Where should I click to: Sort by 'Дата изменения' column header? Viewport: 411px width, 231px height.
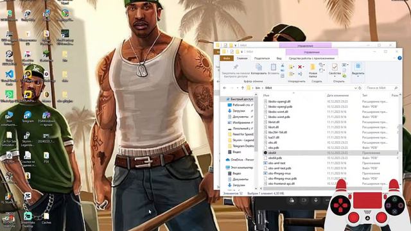tap(338, 96)
